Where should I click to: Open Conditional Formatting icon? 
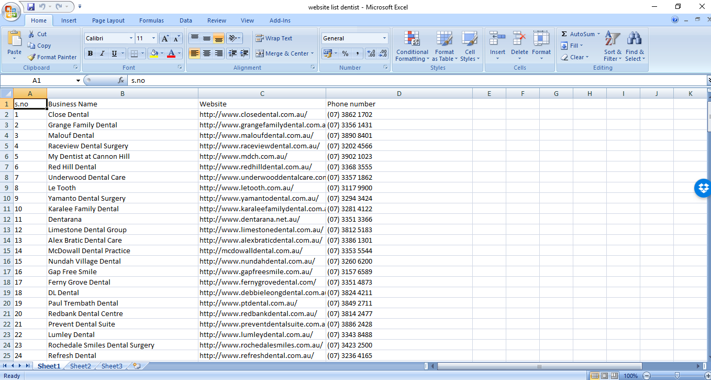tap(412, 39)
